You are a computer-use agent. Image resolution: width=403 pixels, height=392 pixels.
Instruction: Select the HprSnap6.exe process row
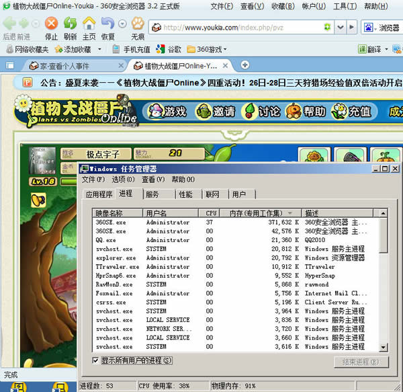pyautogui.click(x=236, y=276)
